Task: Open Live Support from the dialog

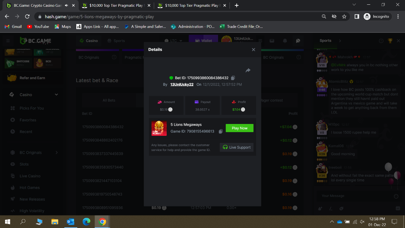Action: [x=237, y=147]
